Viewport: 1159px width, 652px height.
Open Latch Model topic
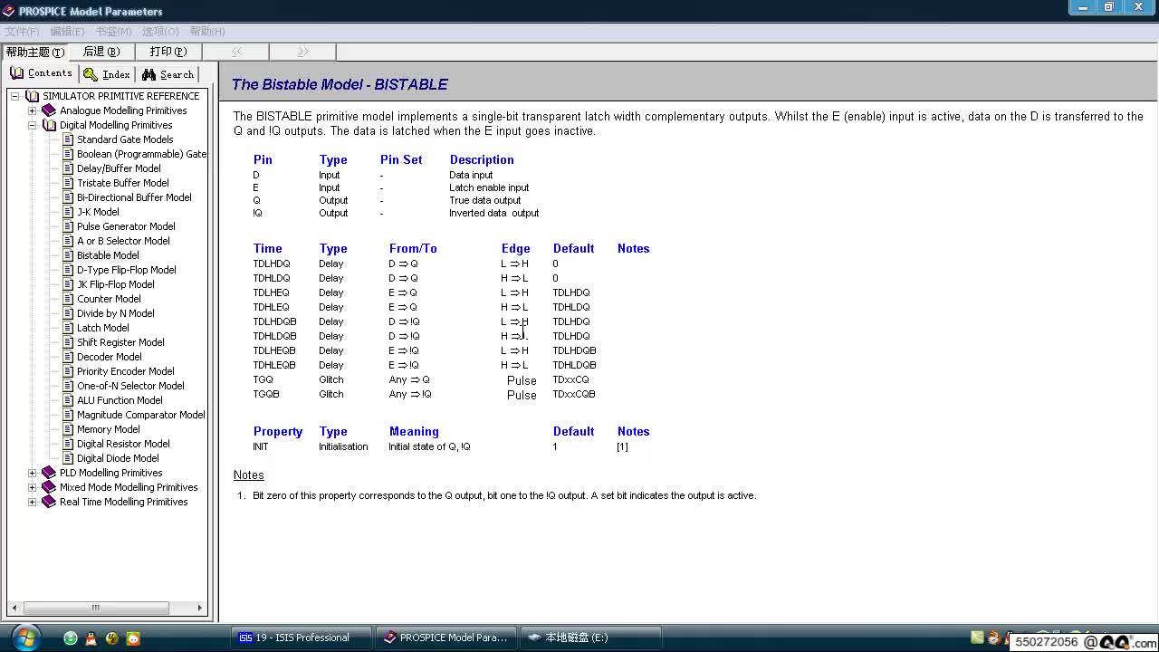click(102, 328)
